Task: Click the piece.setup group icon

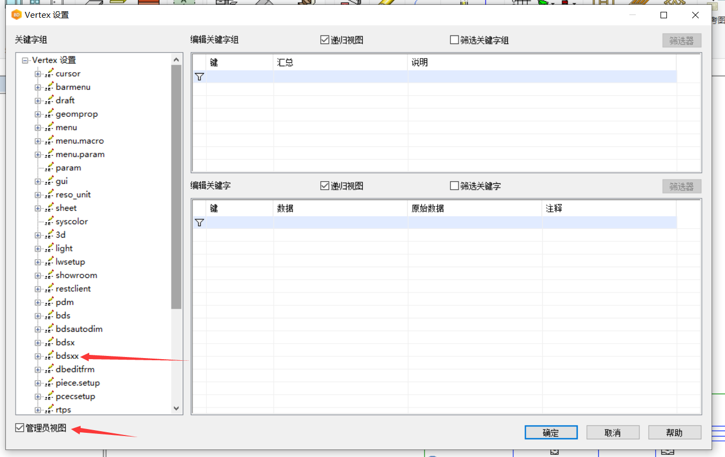Action: pos(49,383)
